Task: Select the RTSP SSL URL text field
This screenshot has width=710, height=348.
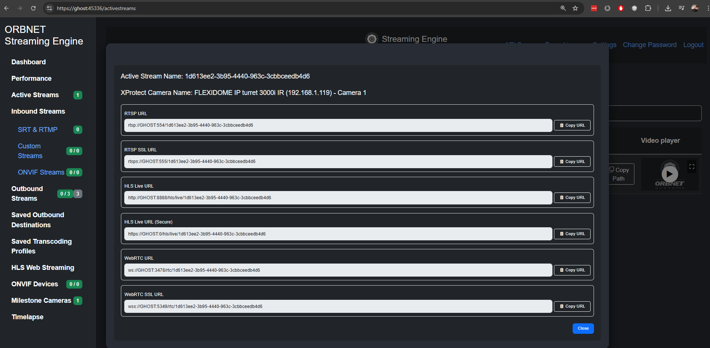Action: 338,161
